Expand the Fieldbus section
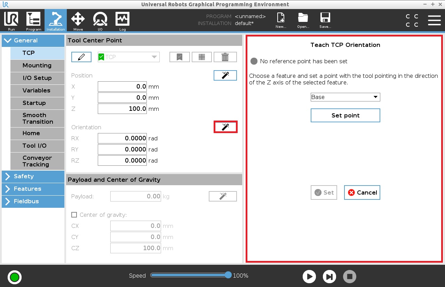Screen dimensions: 445x287 pyautogui.click(x=33, y=201)
